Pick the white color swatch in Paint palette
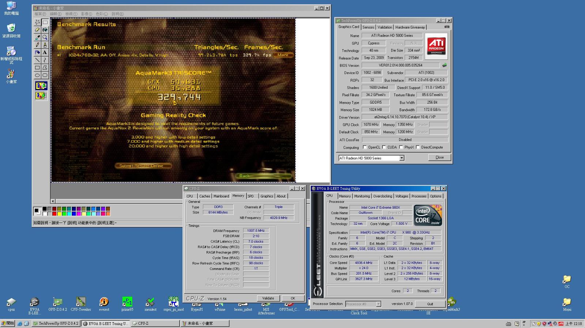 coord(44,214)
